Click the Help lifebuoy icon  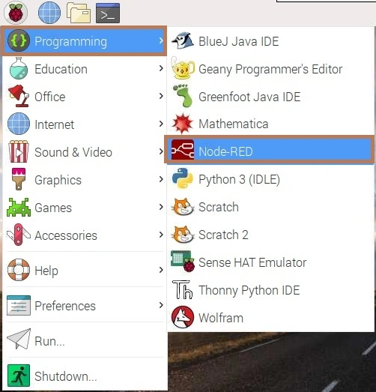pyautogui.click(x=19, y=270)
